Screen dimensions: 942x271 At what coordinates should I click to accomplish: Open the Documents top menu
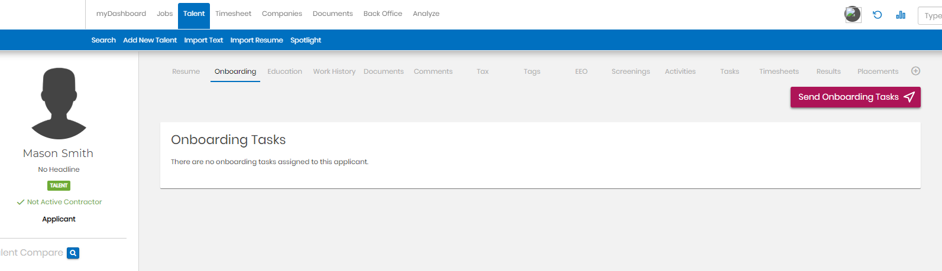[333, 14]
